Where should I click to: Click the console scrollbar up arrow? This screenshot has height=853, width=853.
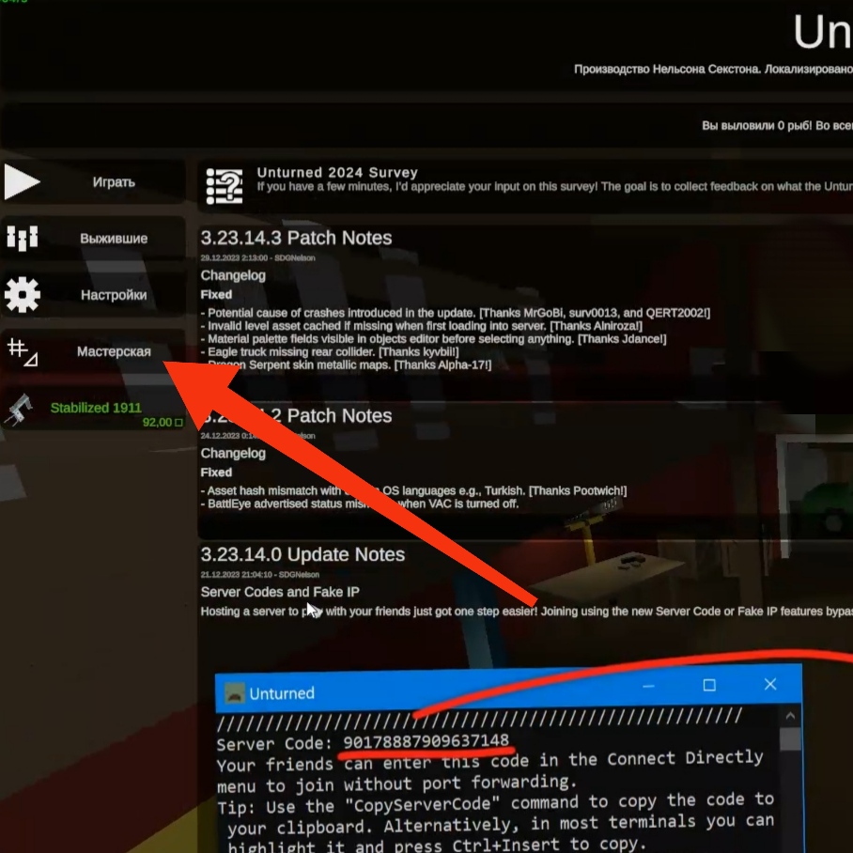[790, 716]
